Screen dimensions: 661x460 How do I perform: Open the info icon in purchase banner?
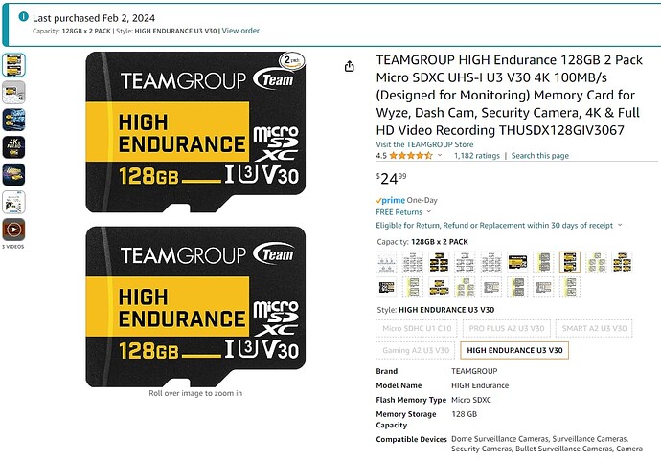click(23, 17)
